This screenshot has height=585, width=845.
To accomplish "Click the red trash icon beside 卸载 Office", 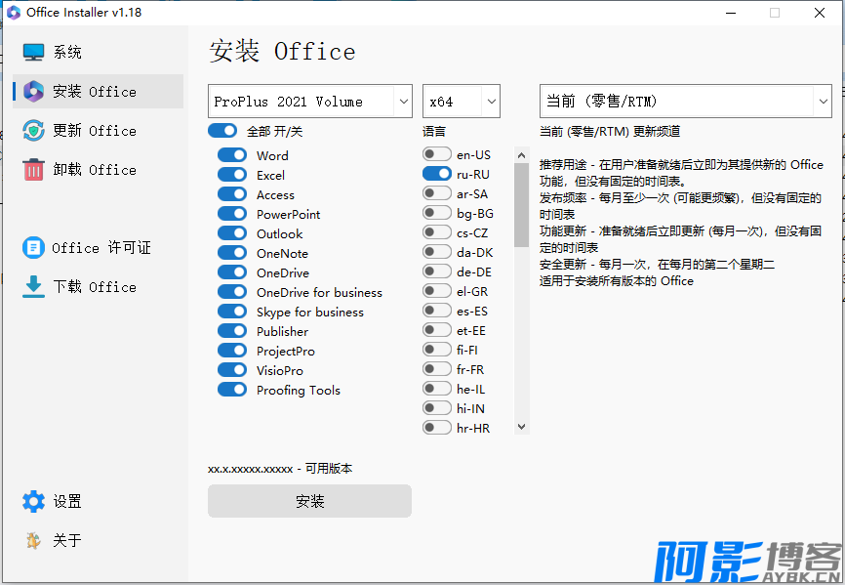I will coord(33,169).
